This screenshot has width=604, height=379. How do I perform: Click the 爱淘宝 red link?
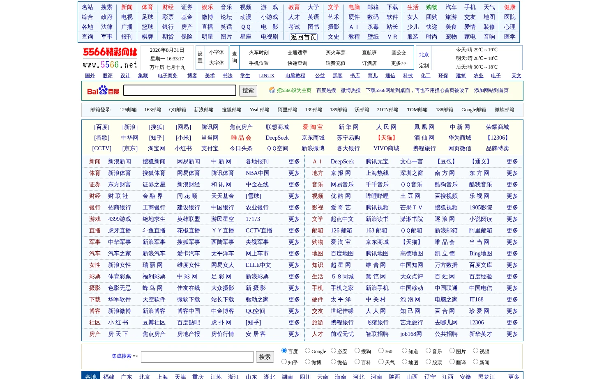tap(313, 127)
